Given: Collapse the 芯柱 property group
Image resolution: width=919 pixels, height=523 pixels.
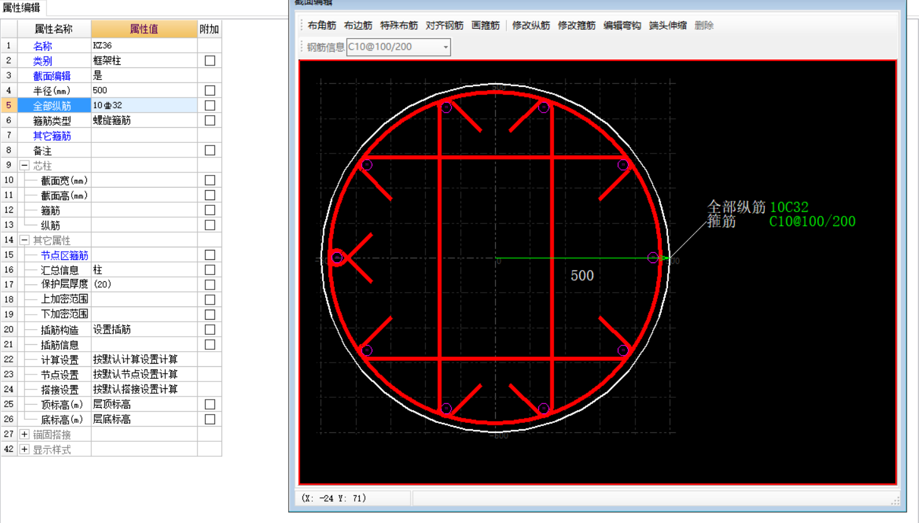Looking at the screenshot, I should pyautogui.click(x=25, y=166).
